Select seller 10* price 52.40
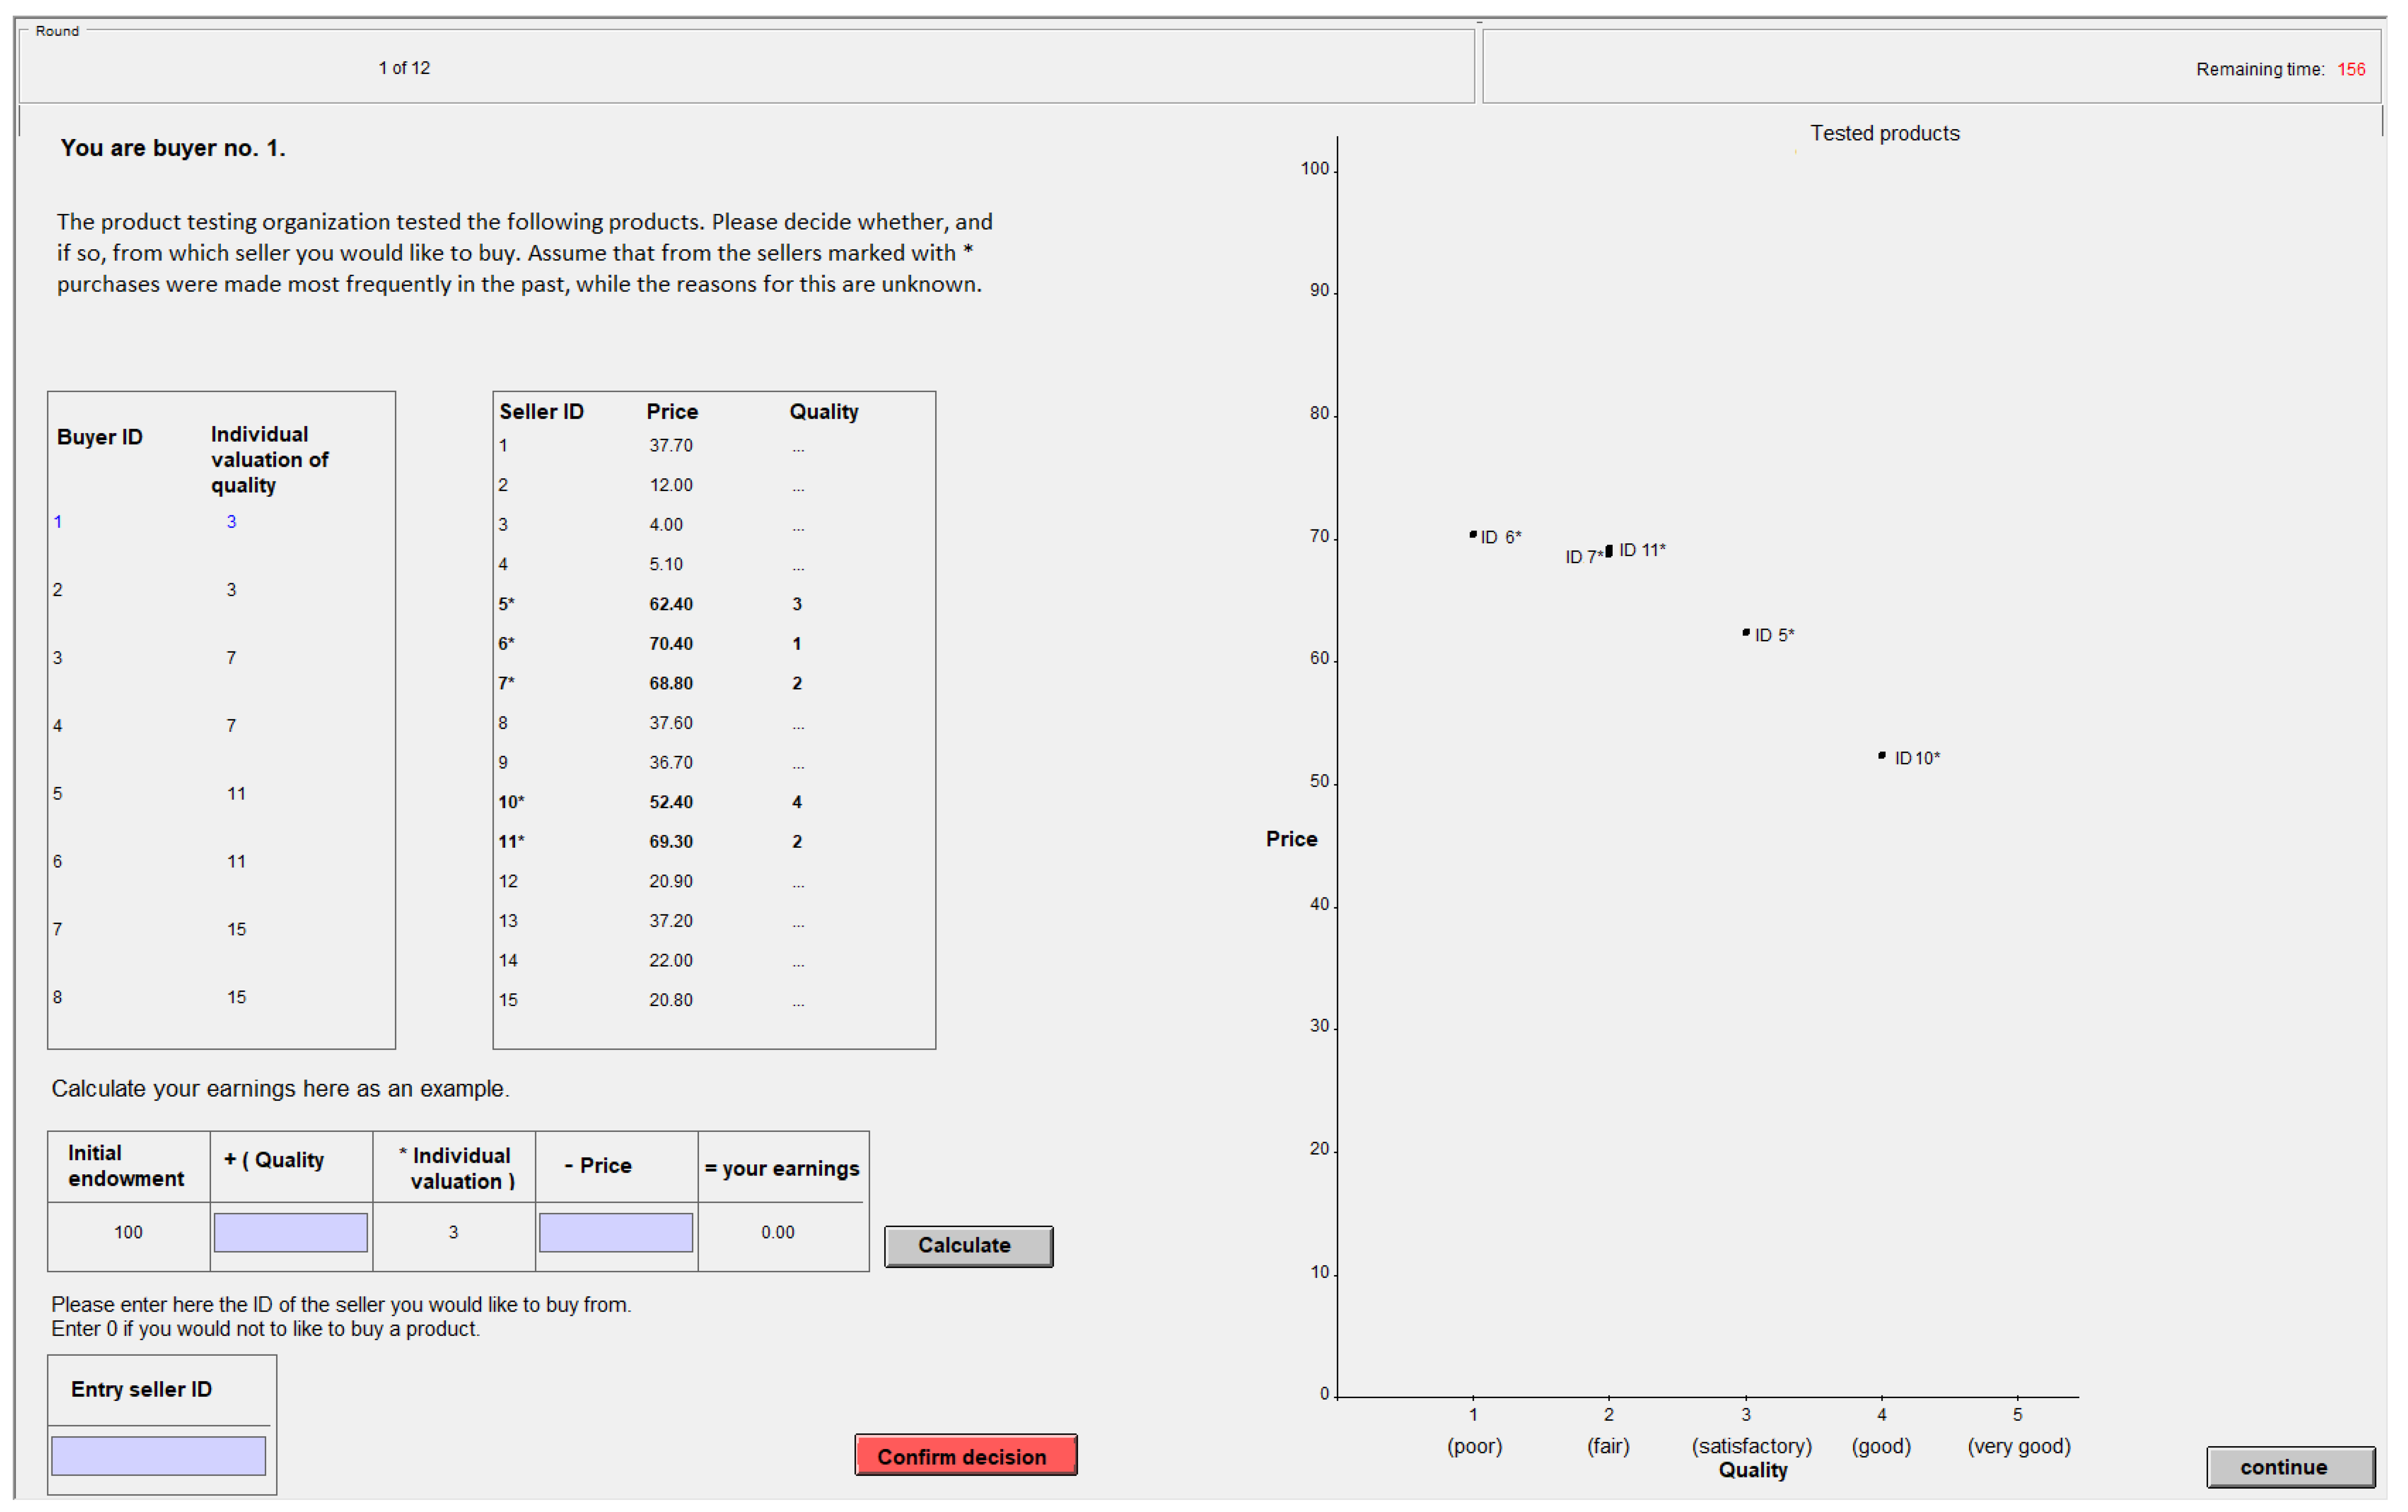This screenshot has width=2408, height=1512. point(670,802)
